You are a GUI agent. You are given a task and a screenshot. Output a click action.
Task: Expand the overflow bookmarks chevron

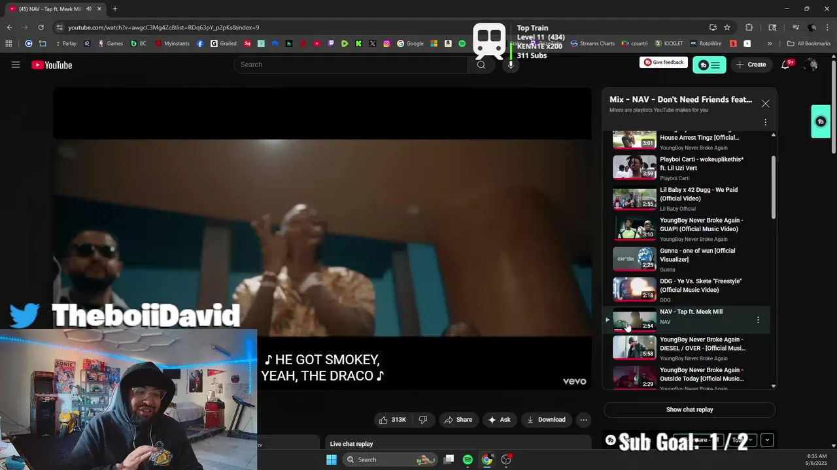(x=770, y=44)
